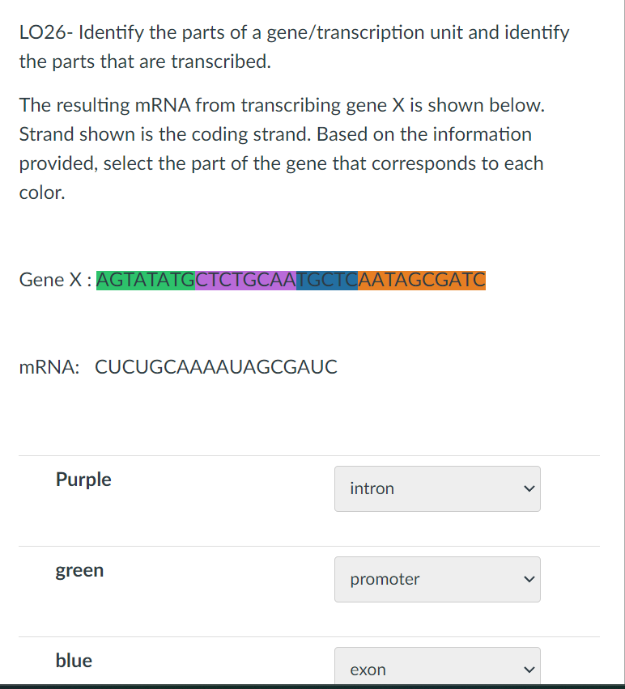Click the blue row label
The width and height of the screenshot is (625, 689).
point(74,661)
